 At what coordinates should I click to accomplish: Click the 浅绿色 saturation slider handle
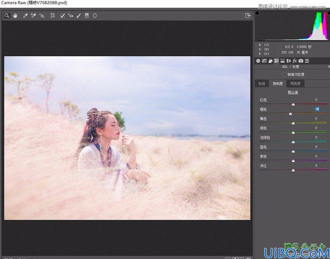point(293,142)
